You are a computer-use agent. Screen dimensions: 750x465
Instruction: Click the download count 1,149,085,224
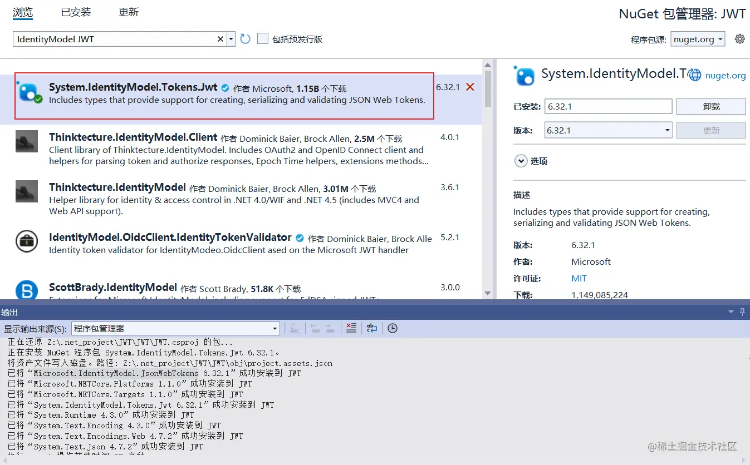point(600,295)
